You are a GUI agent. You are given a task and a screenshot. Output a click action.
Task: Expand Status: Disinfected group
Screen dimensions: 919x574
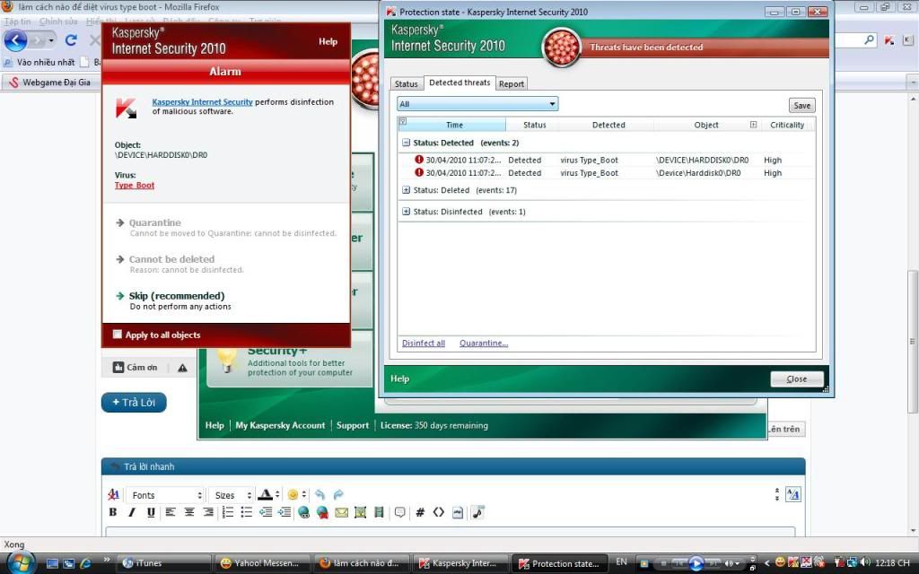[x=406, y=212]
